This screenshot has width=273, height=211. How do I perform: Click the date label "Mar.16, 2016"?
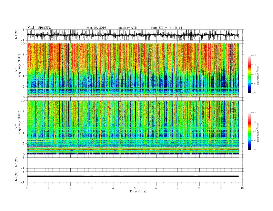[x=96, y=28]
